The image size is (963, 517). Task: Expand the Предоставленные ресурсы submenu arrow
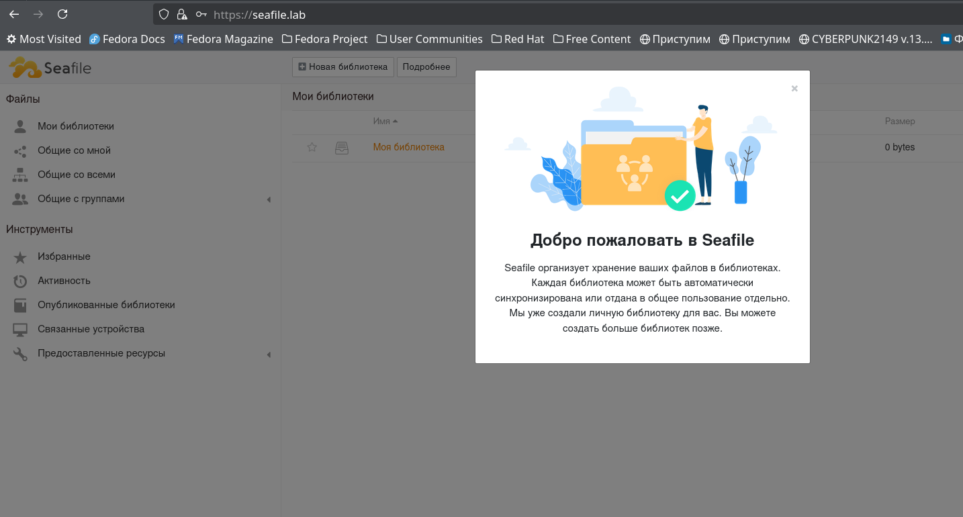point(269,354)
